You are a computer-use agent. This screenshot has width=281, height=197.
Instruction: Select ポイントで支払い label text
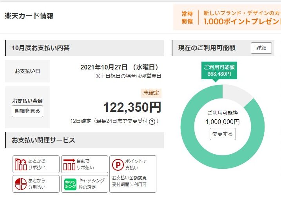[136, 164]
